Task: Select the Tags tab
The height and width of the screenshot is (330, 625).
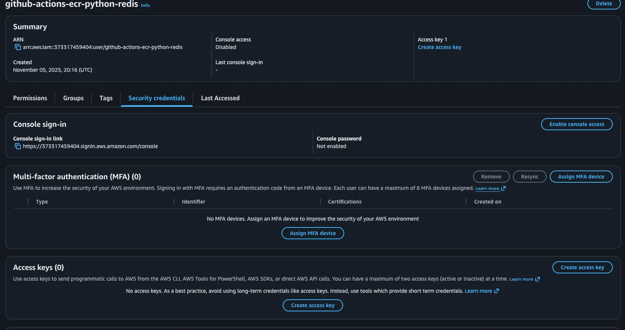Action: tap(106, 98)
